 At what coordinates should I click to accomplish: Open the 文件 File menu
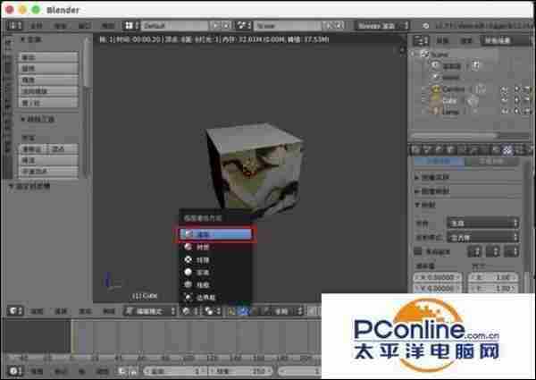pyautogui.click(x=37, y=26)
